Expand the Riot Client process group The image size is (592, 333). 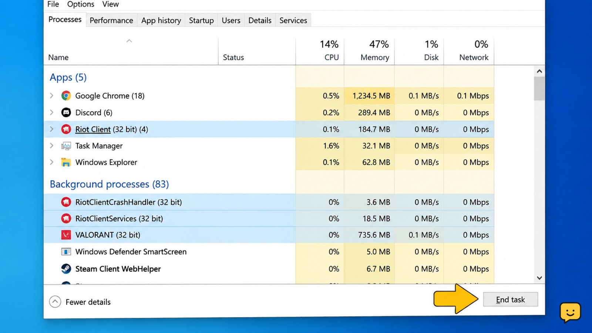(x=52, y=129)
